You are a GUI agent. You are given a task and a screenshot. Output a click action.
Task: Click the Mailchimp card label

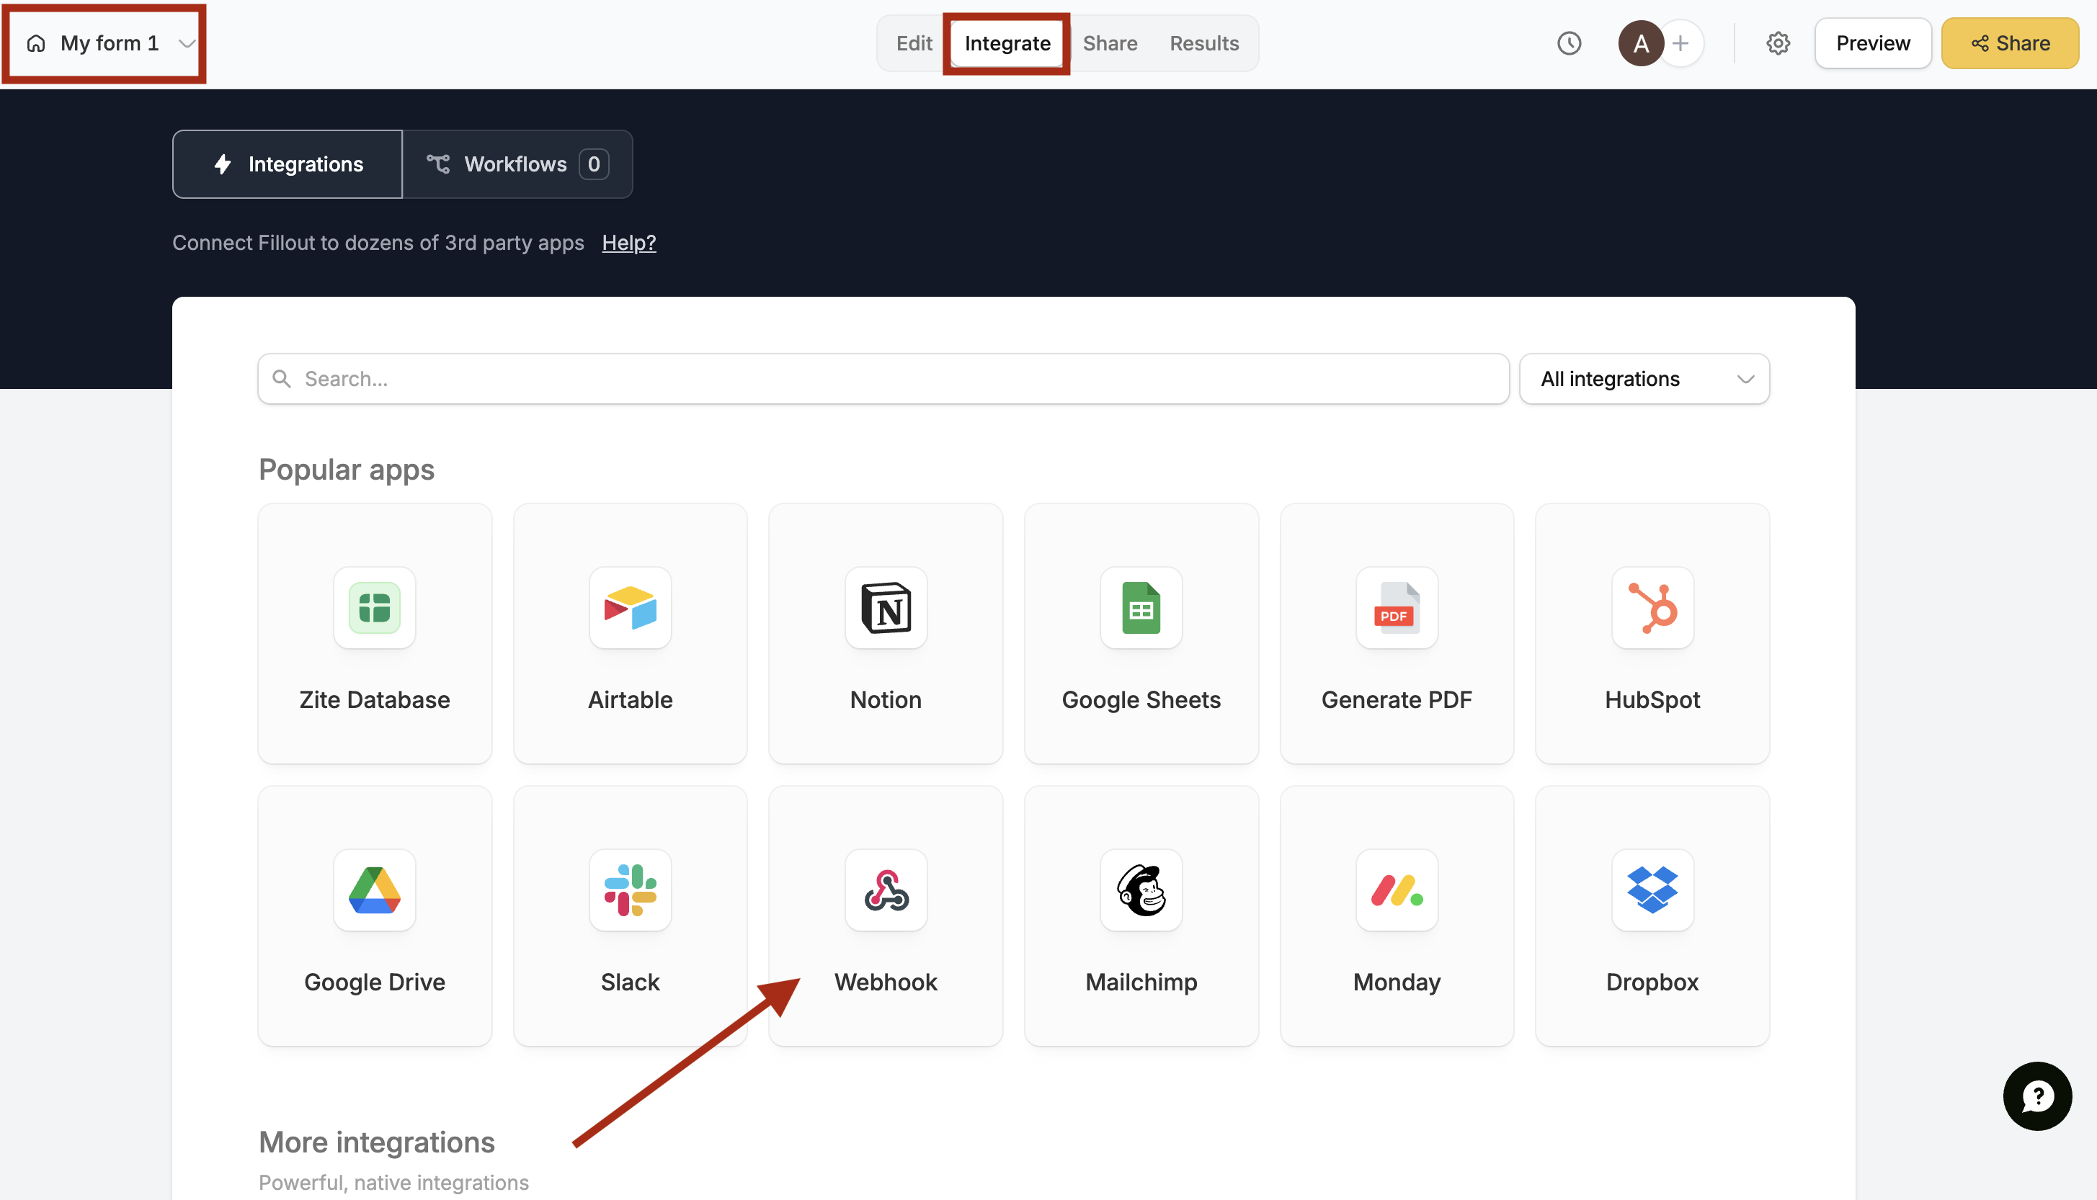pyautogui.click(x=1141, y=982)
